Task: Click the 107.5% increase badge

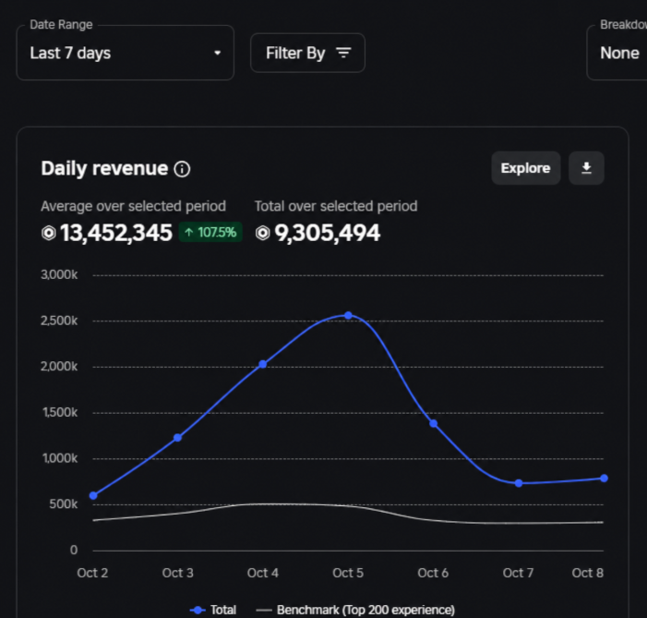Action: 210,232
